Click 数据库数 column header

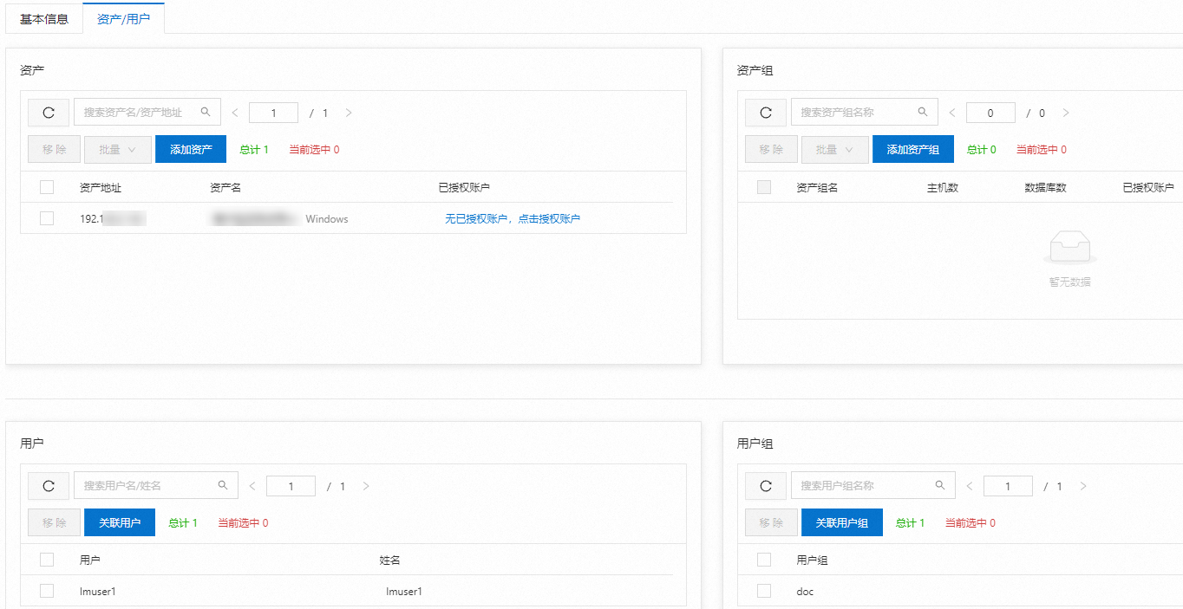coord(1045,188)
